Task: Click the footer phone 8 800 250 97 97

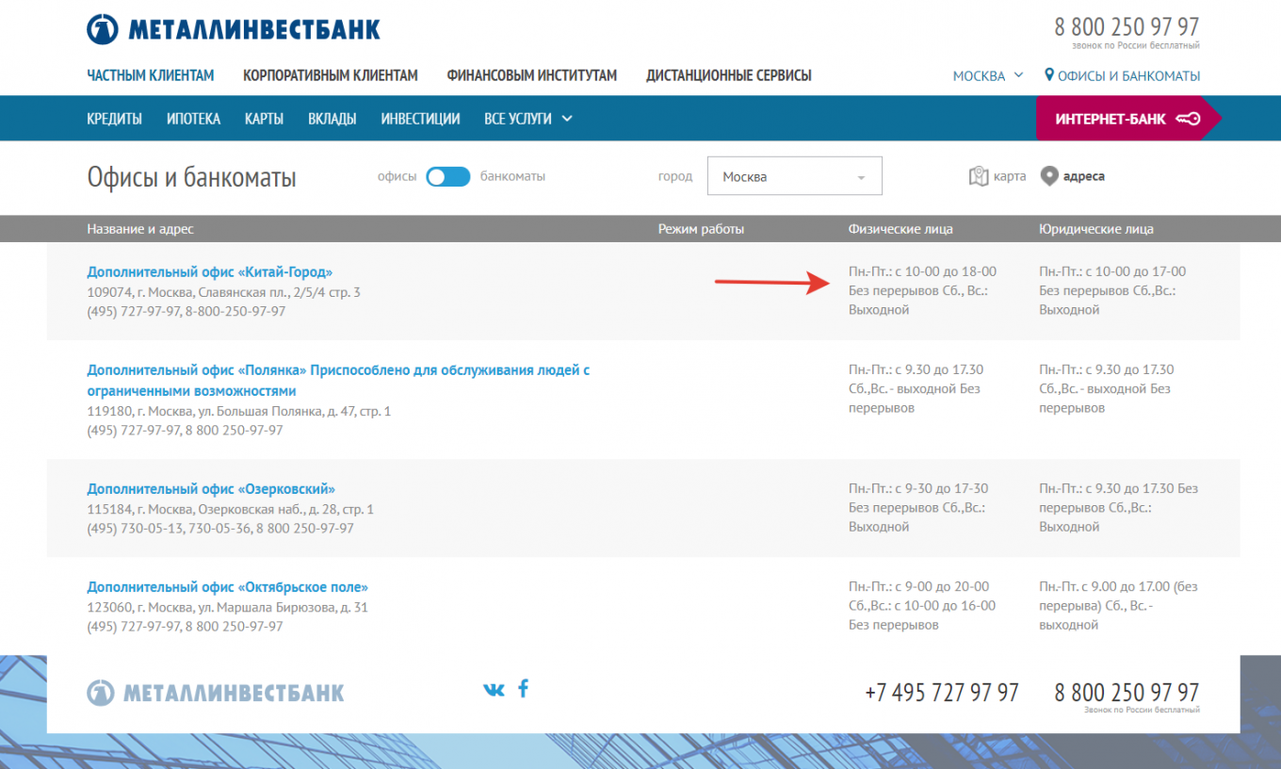Action: click(x=1127, y=693)
